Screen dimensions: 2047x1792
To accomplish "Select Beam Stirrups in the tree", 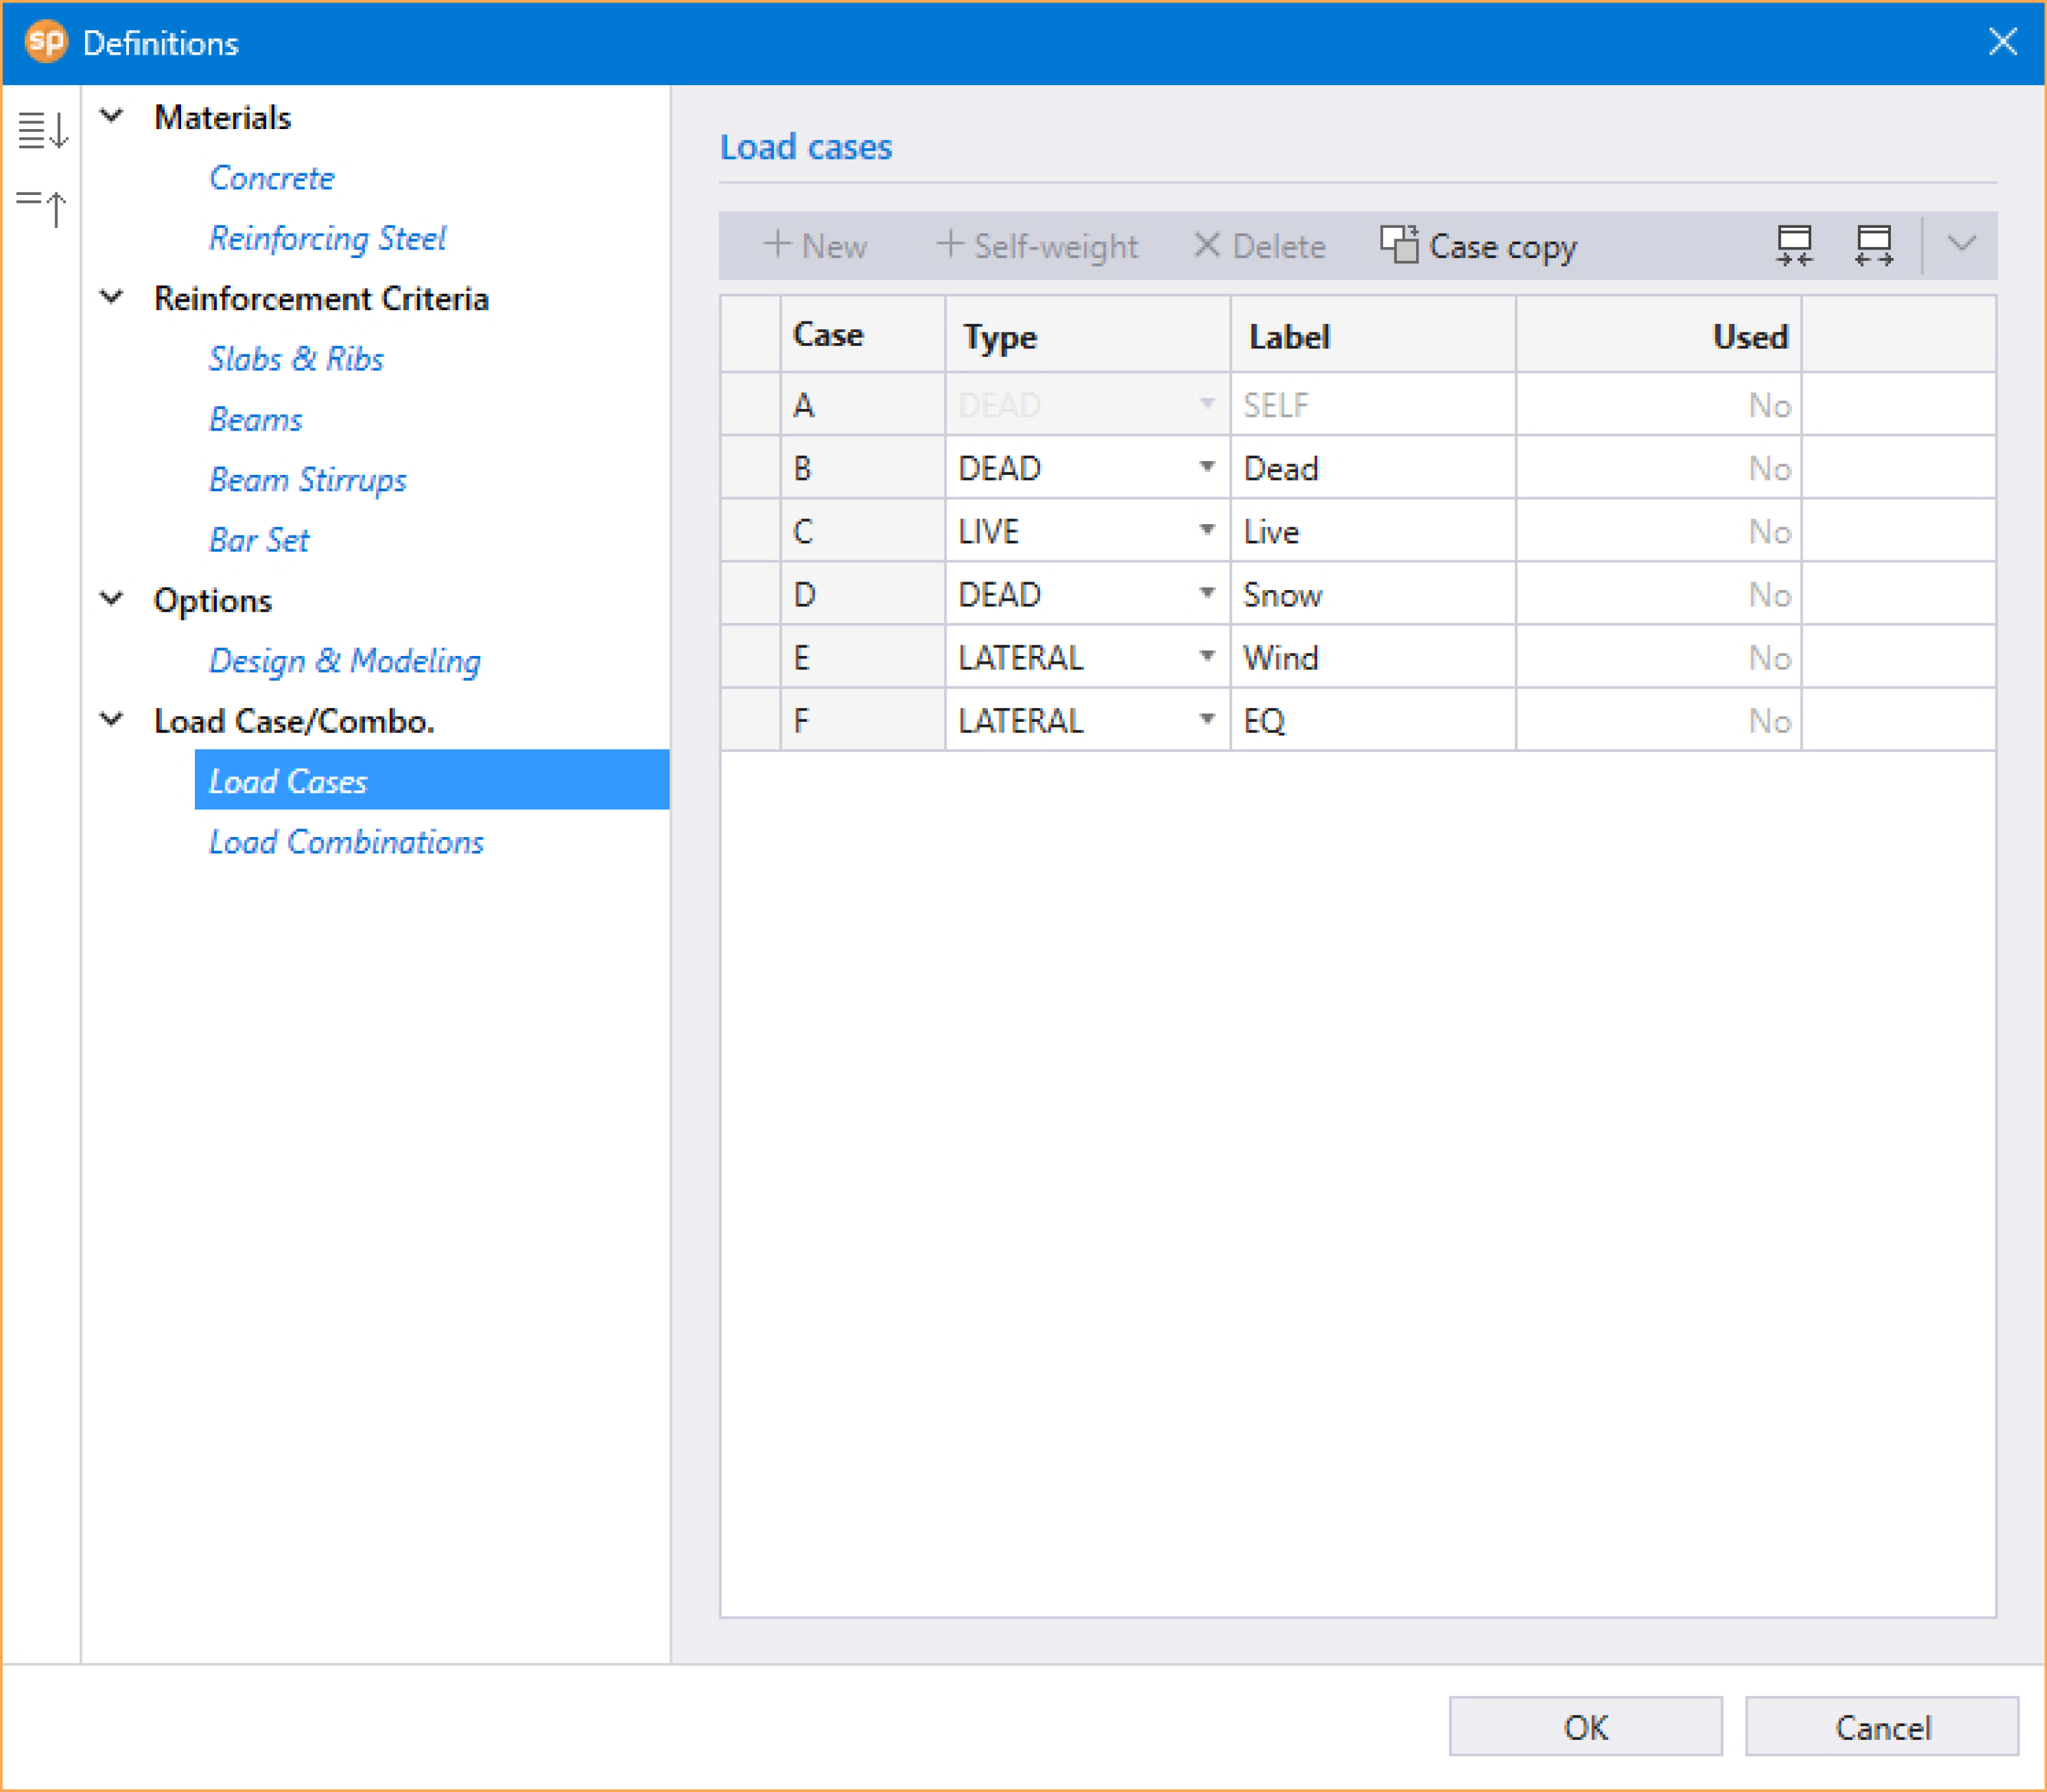I will click(x=308, y=480).
